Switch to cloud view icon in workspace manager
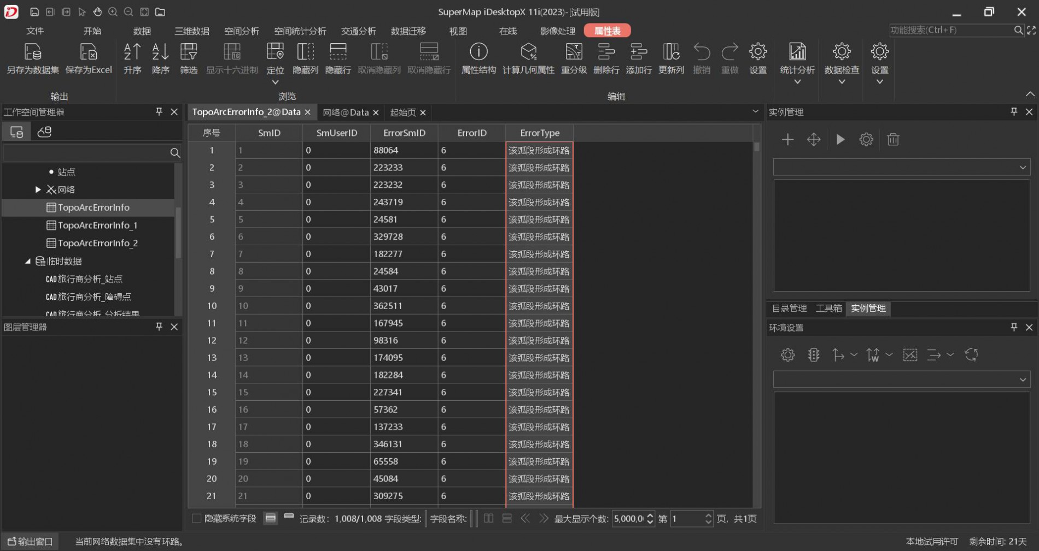The image size is (1039, 551). point(44,132)
